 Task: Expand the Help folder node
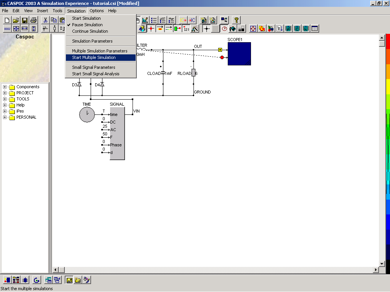(5, 105)
